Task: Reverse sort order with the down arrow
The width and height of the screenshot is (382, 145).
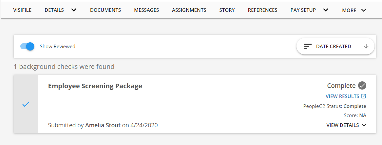Action: [366, 47]
